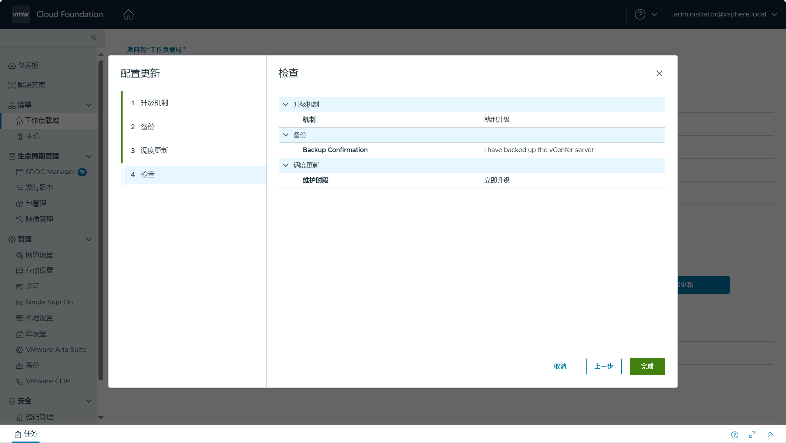
Task: Click the 发行版本 icon
Action: click(x=20, y=188)
